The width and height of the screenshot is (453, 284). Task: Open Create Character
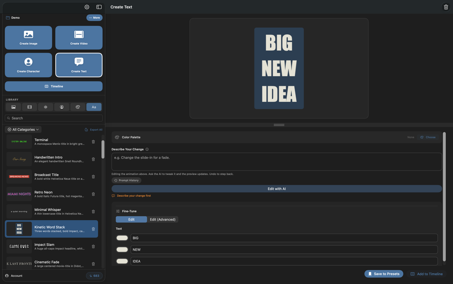click(28, 65)
